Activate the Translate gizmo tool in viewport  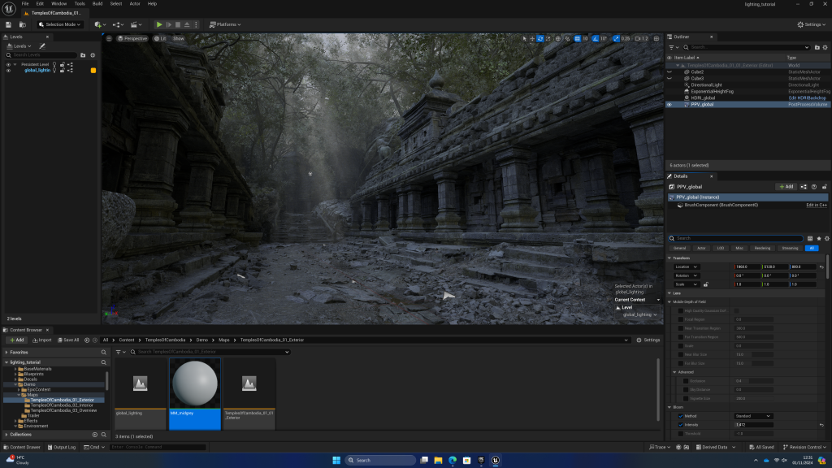[532, 39]
